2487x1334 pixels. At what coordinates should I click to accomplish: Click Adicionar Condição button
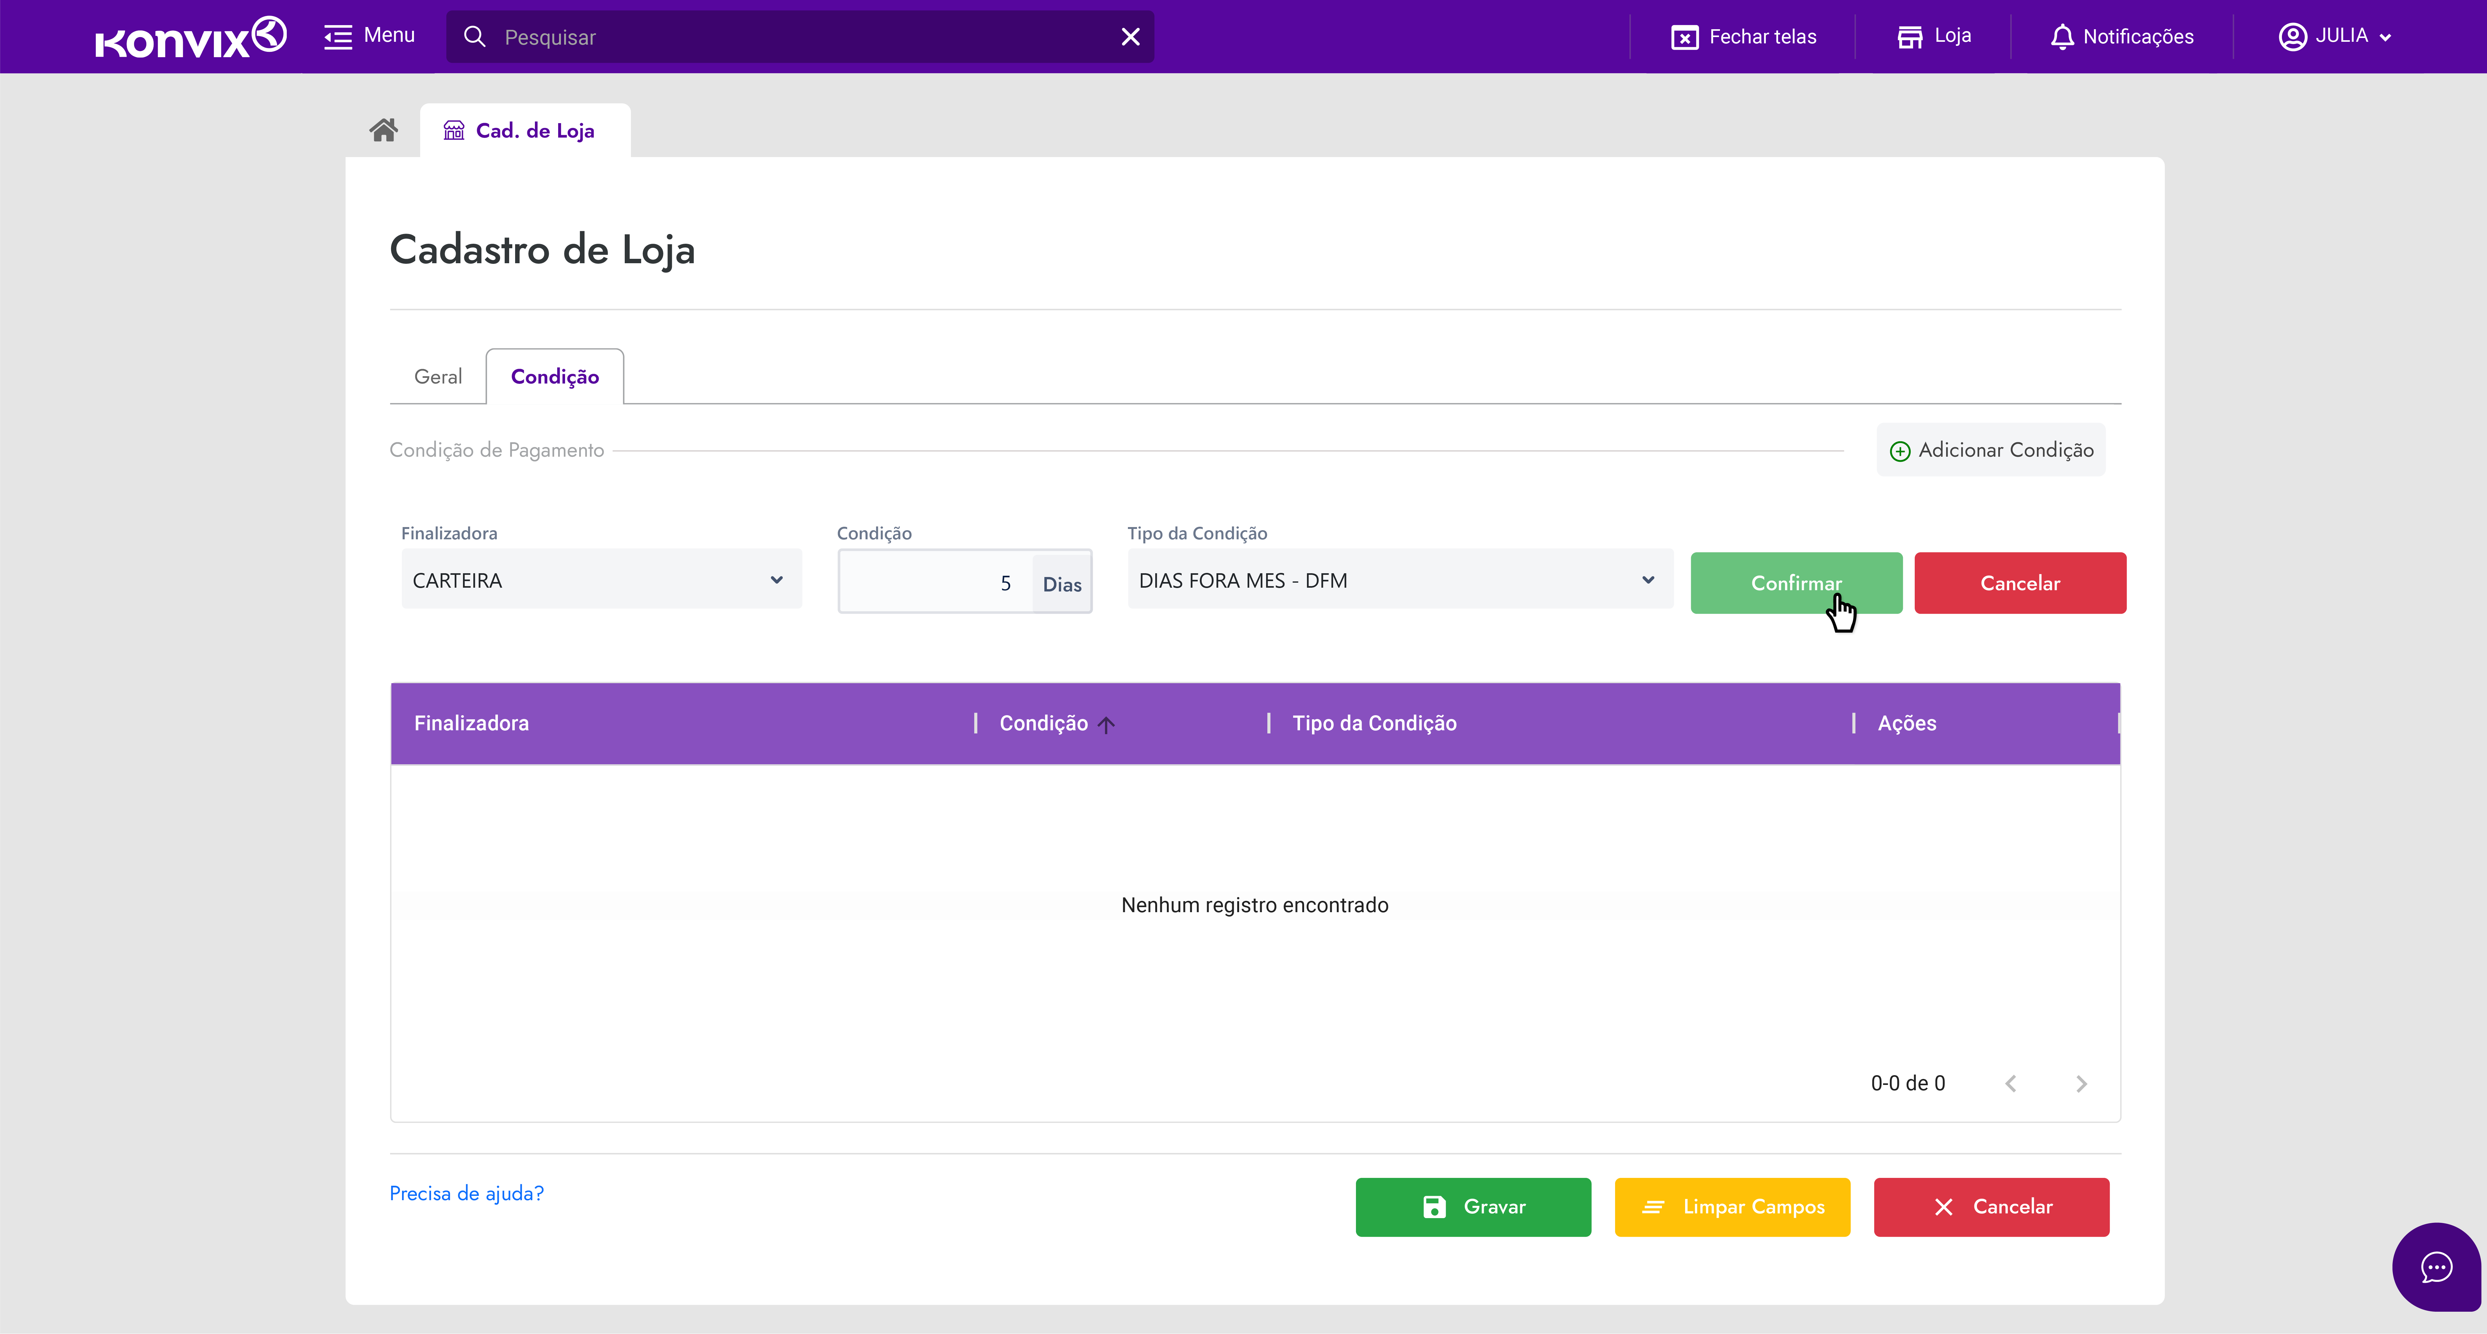(1991, 450)
